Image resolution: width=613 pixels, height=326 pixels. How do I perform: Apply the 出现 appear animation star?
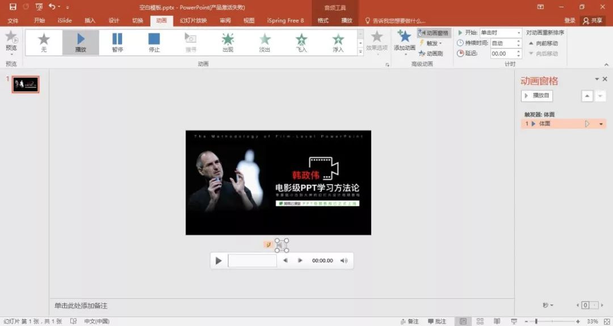(228, 42)
